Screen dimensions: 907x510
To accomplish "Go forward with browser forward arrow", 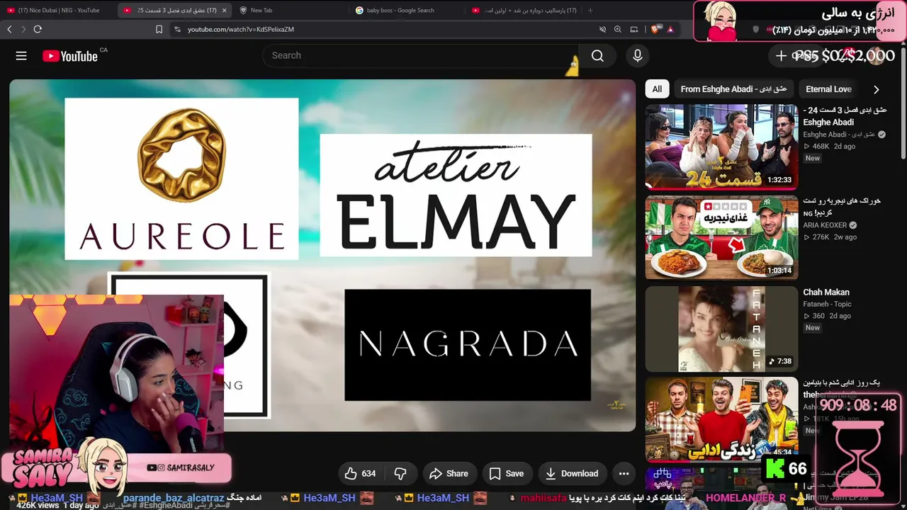I will click(23, 29).
